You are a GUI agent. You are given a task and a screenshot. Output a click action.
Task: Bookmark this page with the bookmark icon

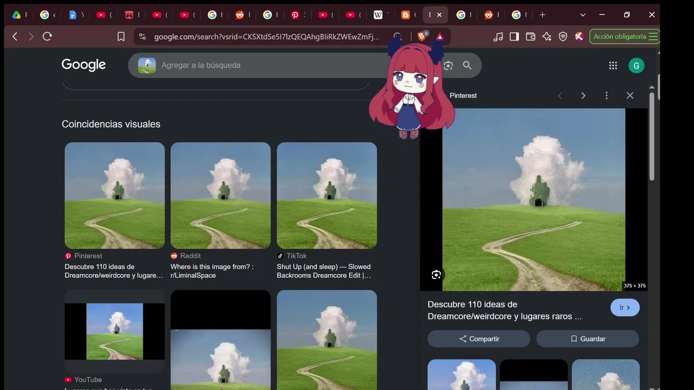[121, 36]
